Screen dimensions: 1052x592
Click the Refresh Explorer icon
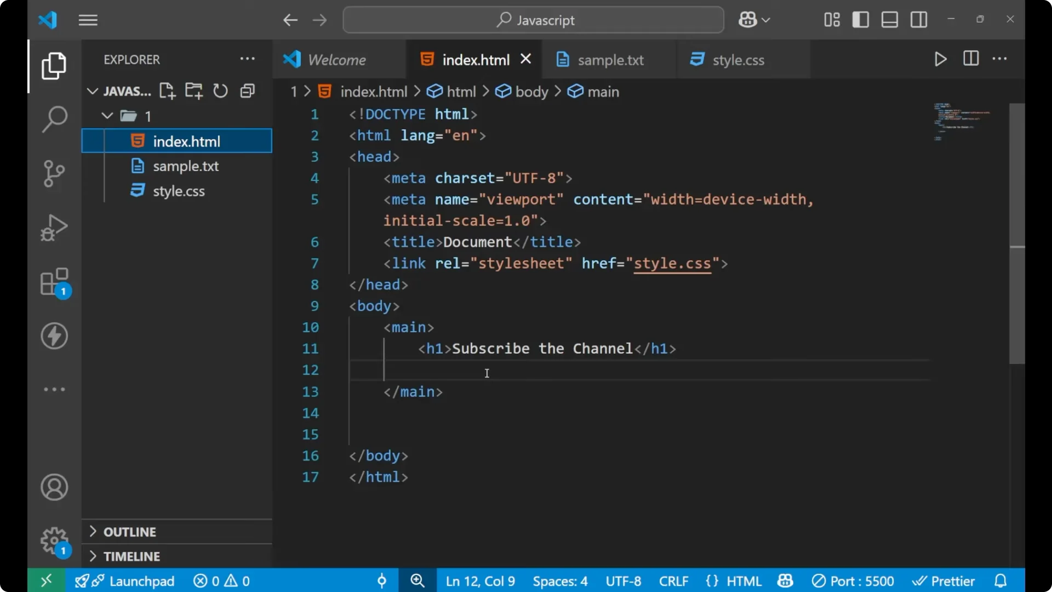[220, 90]
